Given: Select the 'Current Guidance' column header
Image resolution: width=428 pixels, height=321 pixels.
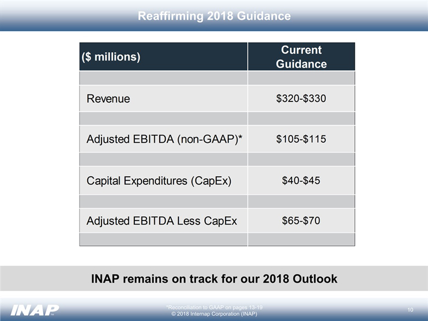Looking at the screenshot, I should [301, 57].
